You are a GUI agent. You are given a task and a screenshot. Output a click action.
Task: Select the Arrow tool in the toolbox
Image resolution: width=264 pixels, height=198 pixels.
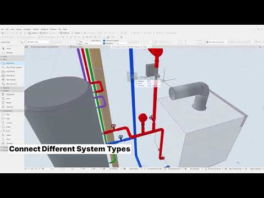(x=8, y=48)
